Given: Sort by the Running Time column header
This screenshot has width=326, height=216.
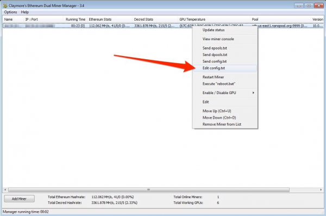Looking at the screenshot, I should [76, 20].
